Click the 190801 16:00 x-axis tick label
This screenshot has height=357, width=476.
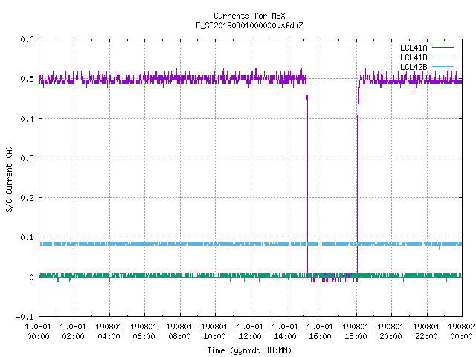(x=321, y=332)
